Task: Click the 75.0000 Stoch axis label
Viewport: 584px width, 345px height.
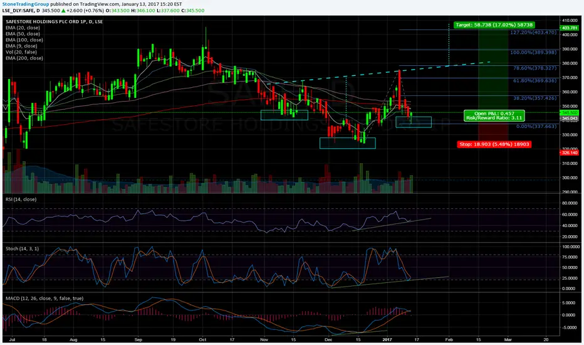Action: [570, 257]
